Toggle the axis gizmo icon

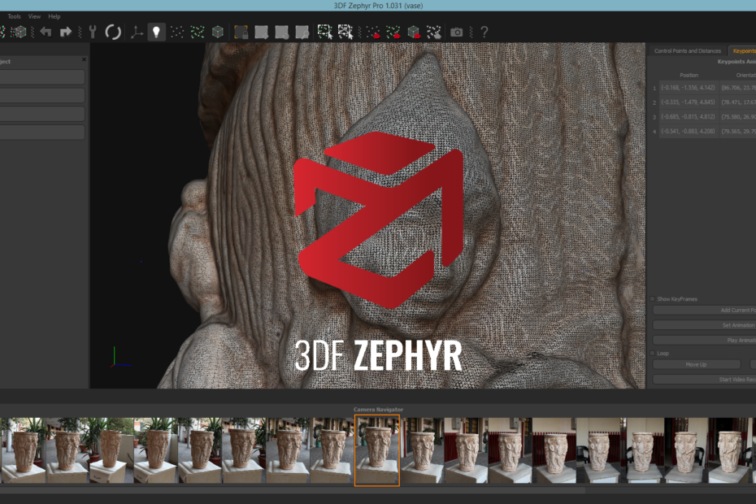pos(137,33)
